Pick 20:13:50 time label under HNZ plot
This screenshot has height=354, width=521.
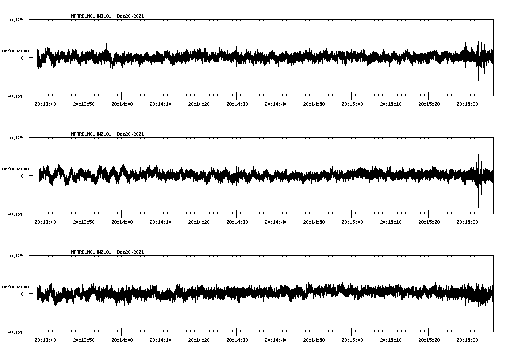click(x=84, y=340)
